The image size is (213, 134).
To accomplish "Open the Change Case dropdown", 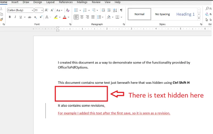I will tap(59, 10).
